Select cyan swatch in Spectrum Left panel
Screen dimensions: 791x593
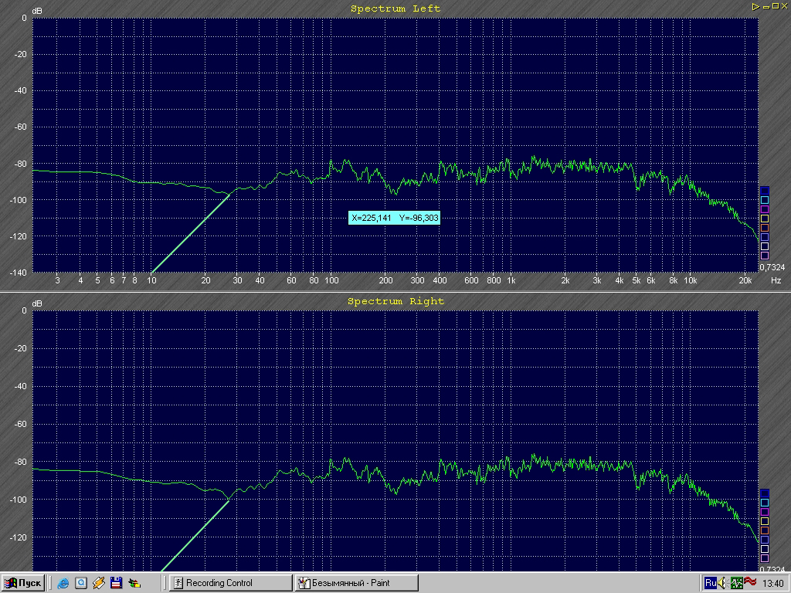765,200
